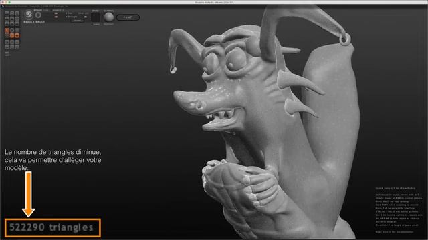428x240 pixels.
Task: Select the Draw brush tool
Action: point(7,19)
